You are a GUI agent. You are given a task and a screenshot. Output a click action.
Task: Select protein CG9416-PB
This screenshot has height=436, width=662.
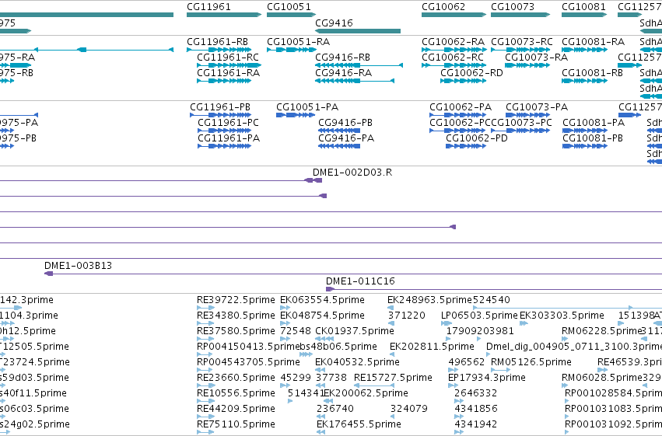345,123
